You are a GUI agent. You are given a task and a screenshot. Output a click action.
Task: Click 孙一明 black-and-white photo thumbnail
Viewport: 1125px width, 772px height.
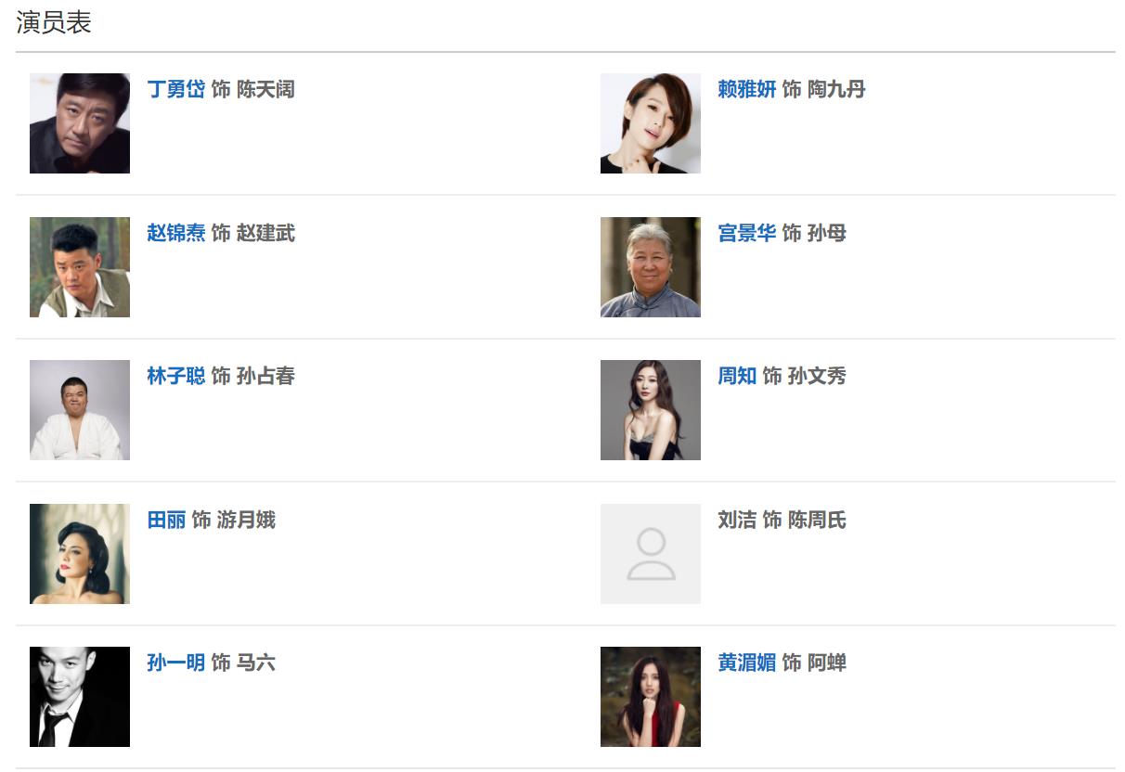pos(80,697)
